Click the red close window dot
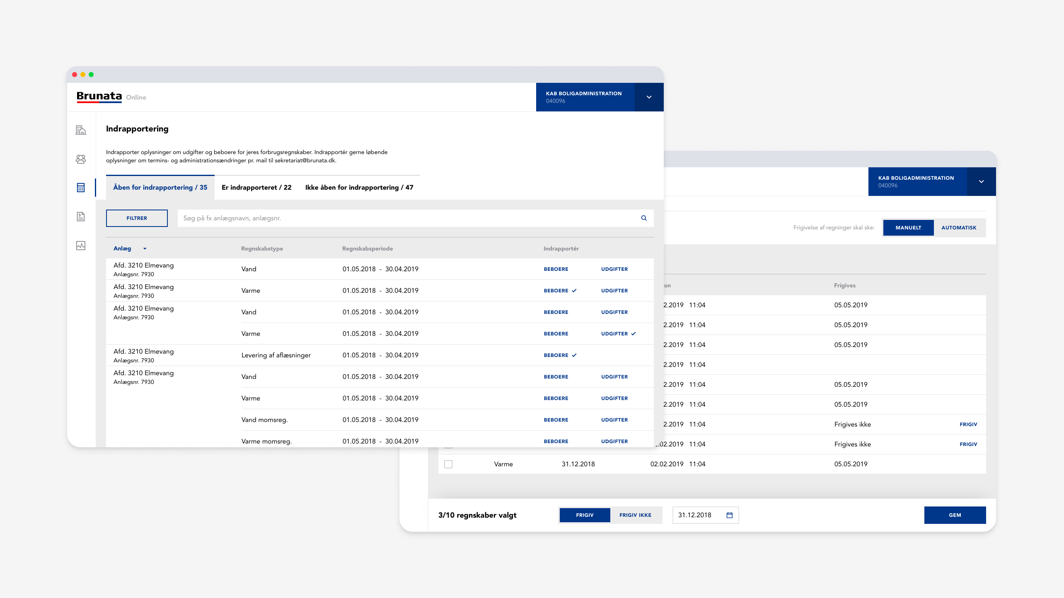Viewport: 1064px width, 598px height. tap(75, 75)
